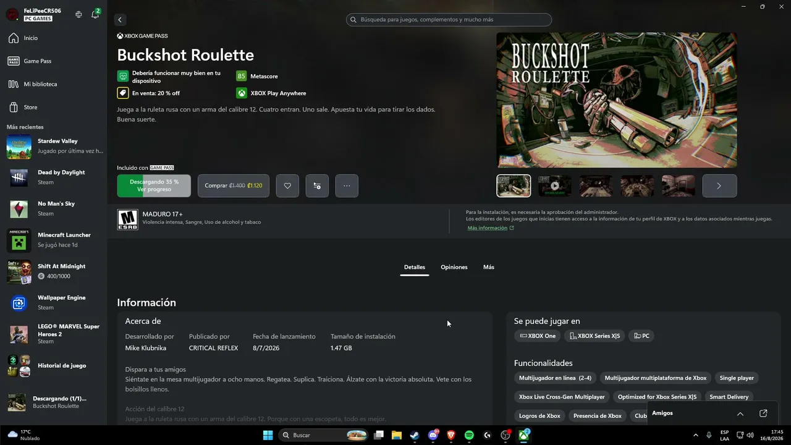Open Spotify from the taskbar
The image size is (791, 445).
pos(469,435)
